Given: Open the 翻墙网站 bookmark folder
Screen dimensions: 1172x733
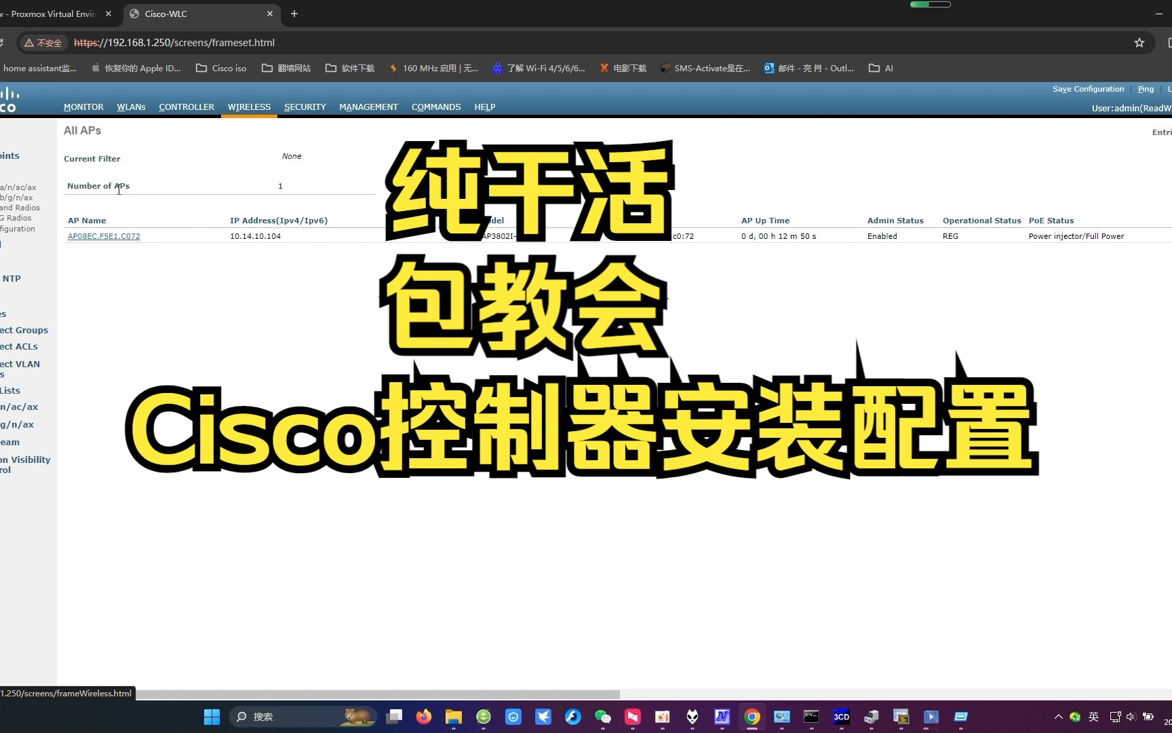Looking at the screenshot, I should coord(286,69).
